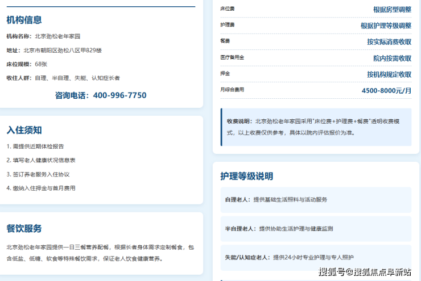
Task: Click the price 4500-8000元/月
Action: [386, 90]
